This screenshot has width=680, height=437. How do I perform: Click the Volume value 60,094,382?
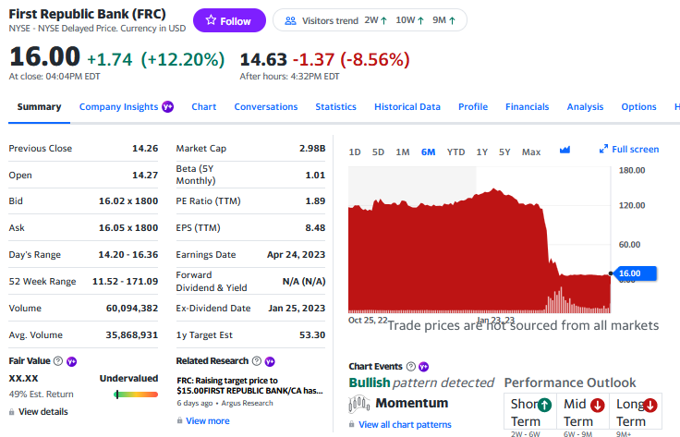click(132, 309)
